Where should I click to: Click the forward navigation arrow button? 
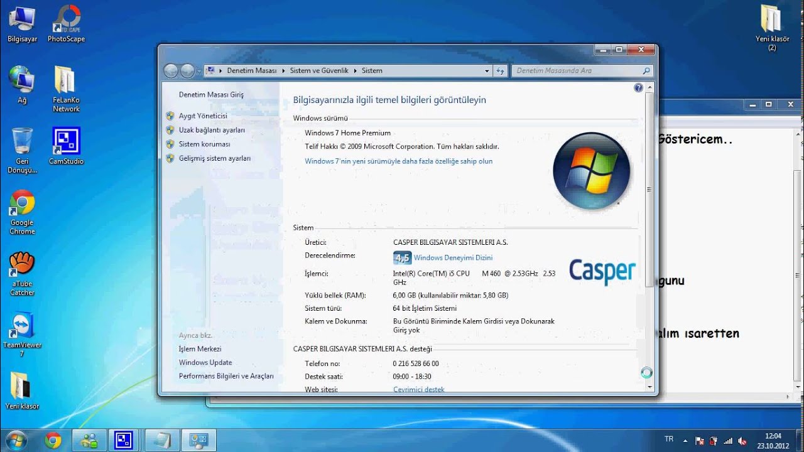[x=187, y=71]
